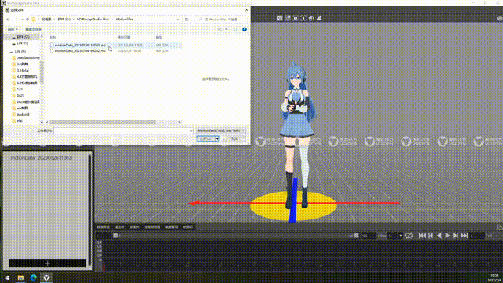
Task: Select 软件 (D:) in the navigation tree
Action: tap(23, 37)
